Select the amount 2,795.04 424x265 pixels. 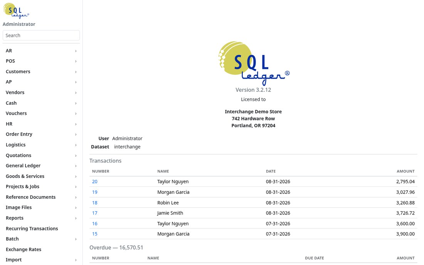point(405,181)
